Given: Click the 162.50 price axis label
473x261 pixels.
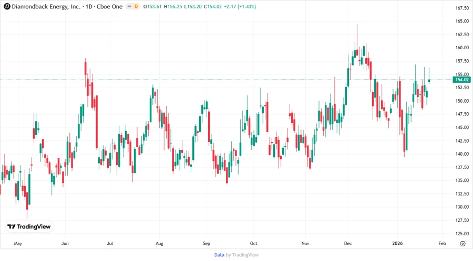Looking at the screenshot, I should [462, 35].
